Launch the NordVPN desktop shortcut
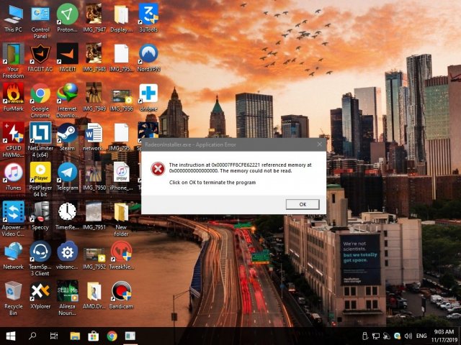Viewport: 461px width, 345px height. pyautogui.click(x=148, y=53)
